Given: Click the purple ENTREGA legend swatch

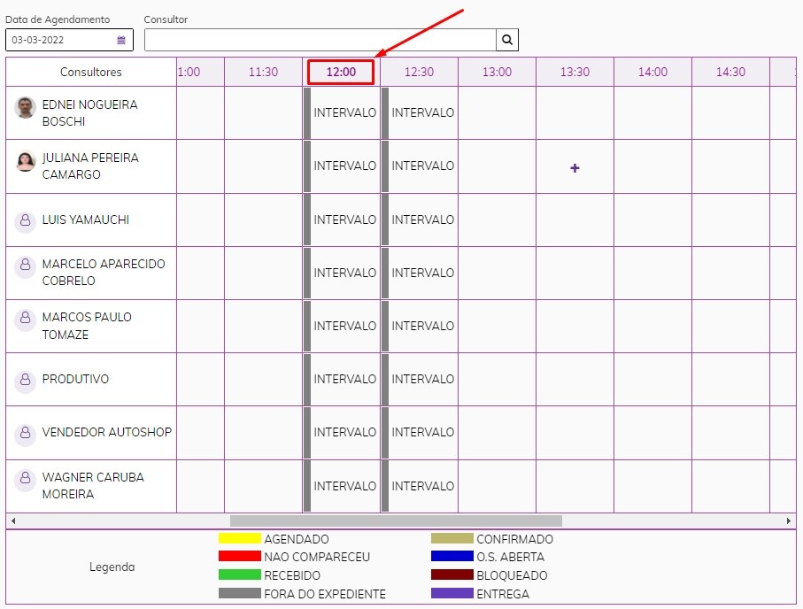Looking at the screenshot, I should [452, 593].
